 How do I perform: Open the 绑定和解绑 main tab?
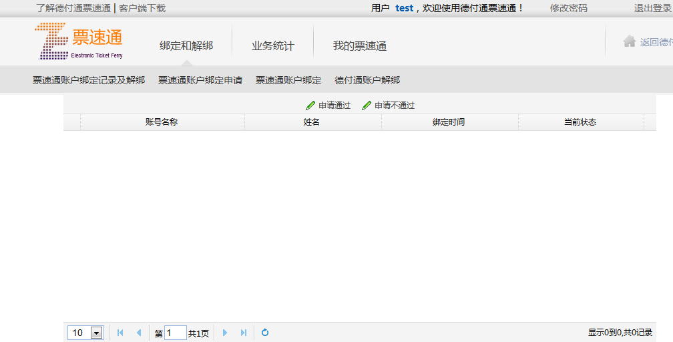click(186, 46)
